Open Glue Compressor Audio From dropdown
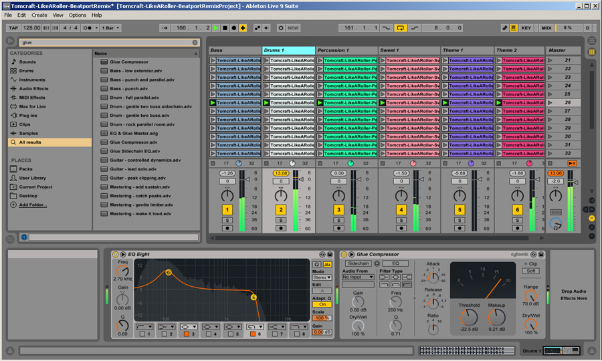602x361 pixels. 358,277
